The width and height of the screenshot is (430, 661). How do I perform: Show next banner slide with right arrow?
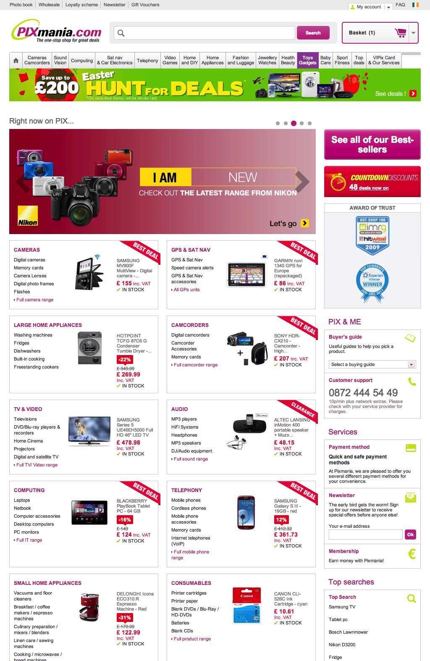(x=302, y=182)
